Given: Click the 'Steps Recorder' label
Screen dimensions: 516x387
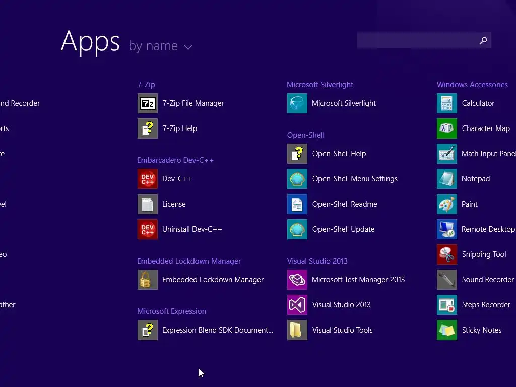Looking at the screenshot, I should tap(486, 305).
